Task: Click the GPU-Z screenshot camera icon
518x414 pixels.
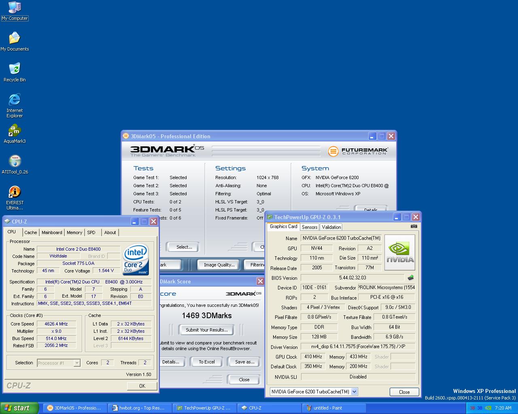Action: (414, 226)
